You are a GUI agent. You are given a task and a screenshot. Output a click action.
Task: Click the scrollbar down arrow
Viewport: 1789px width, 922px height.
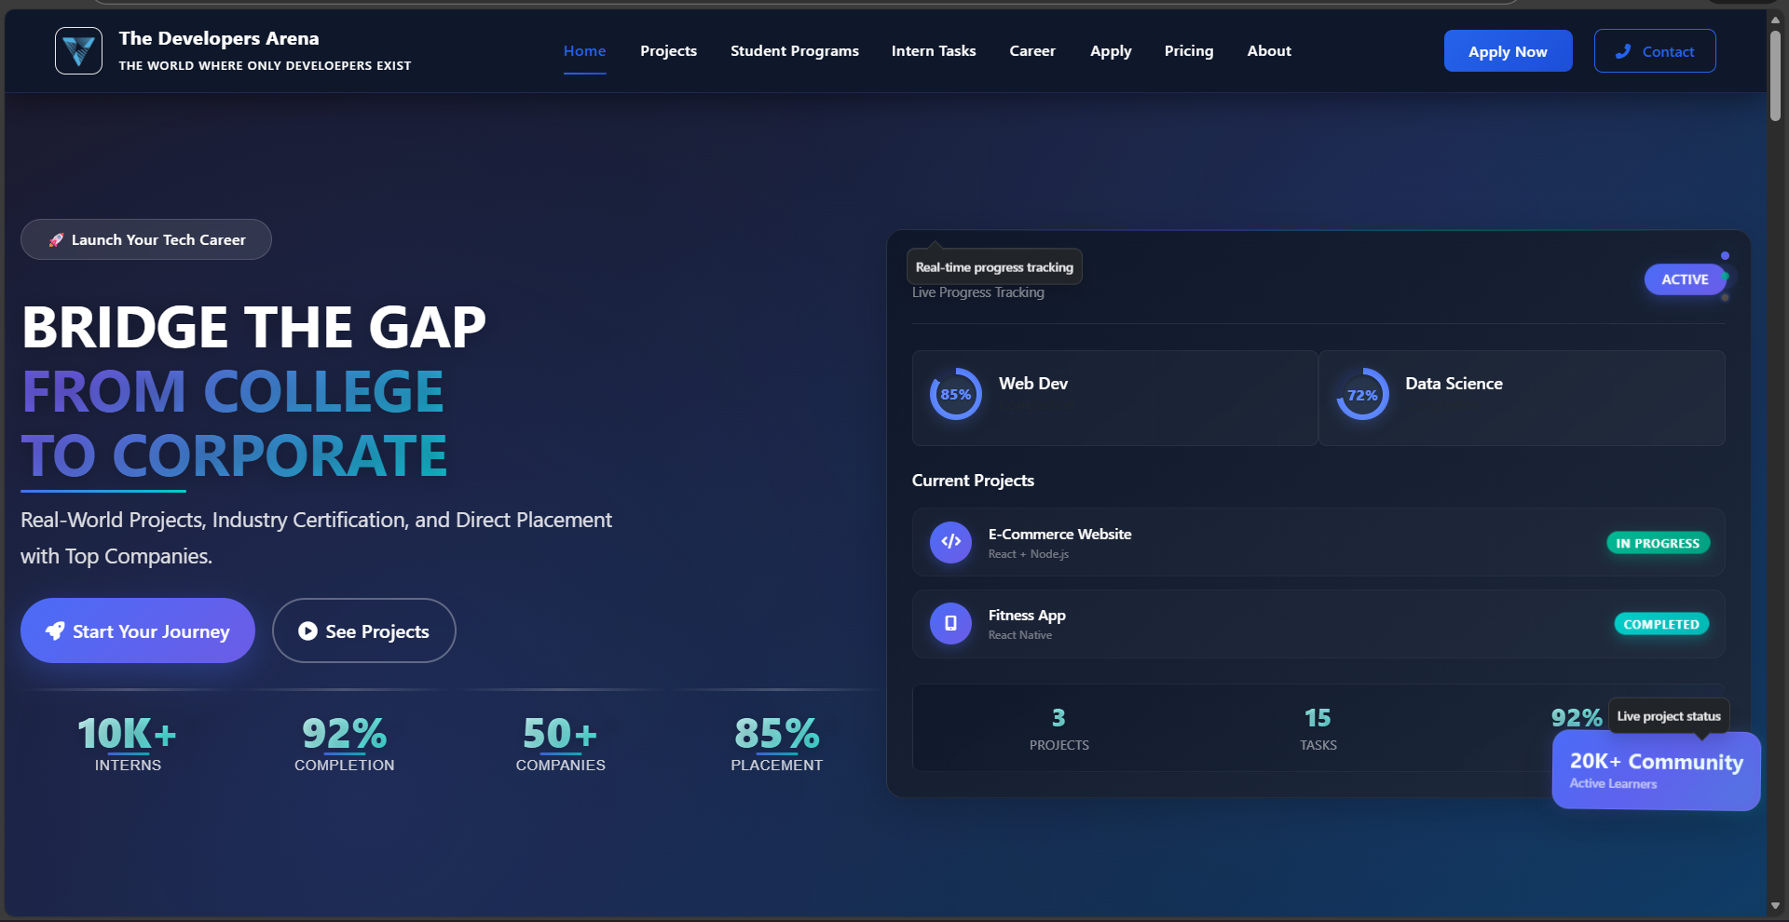coord(1775,905)
